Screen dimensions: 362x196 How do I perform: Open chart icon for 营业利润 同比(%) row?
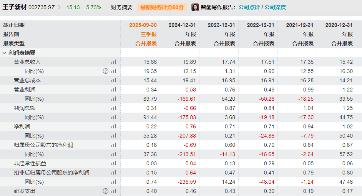[114, 99]
